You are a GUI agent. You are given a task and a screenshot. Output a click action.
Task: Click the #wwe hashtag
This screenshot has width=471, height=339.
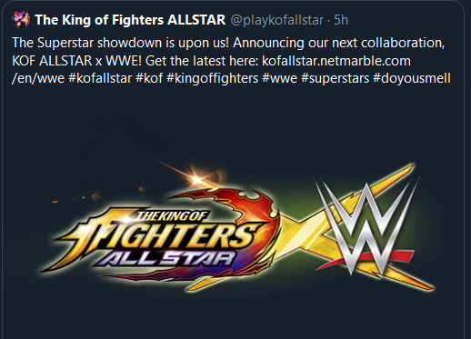(279, 78)
